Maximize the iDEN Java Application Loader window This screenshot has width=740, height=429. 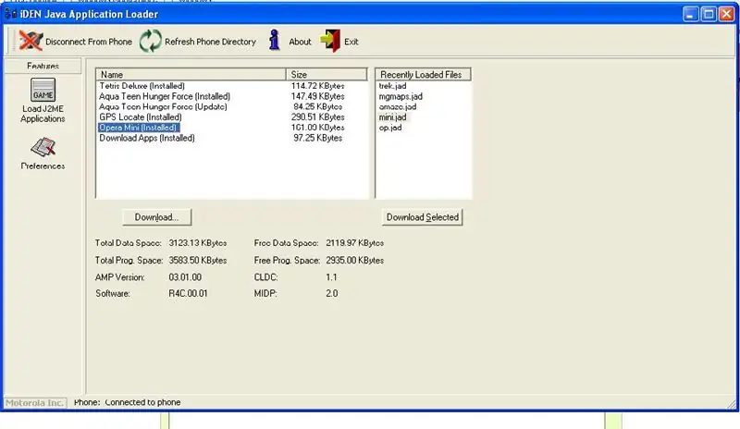709,14
